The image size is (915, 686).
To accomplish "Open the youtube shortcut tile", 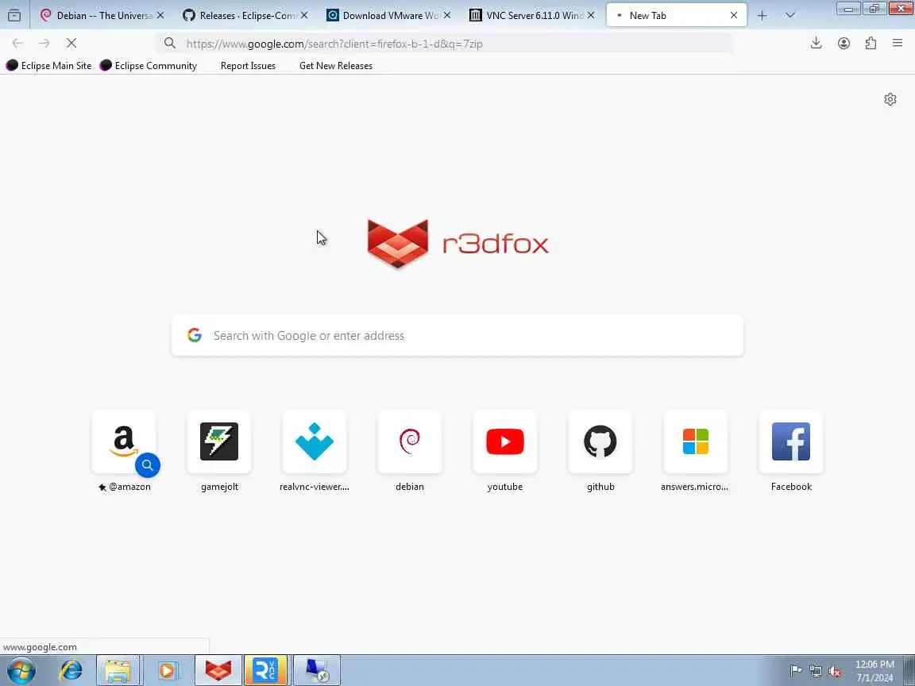I will tap(505, 441).
